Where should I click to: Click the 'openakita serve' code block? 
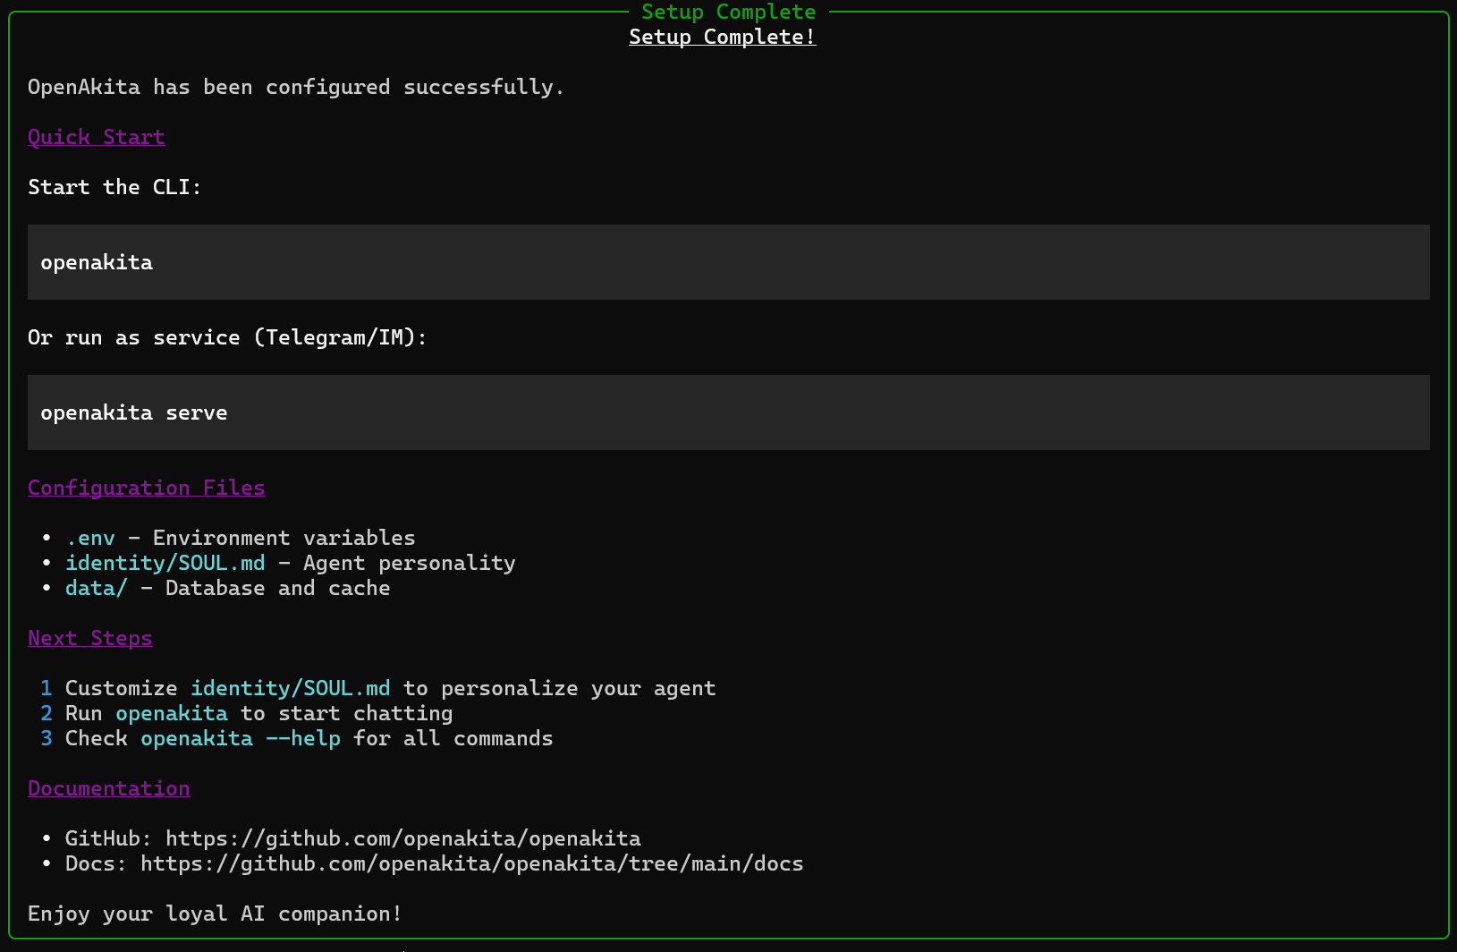coord(728,412)
